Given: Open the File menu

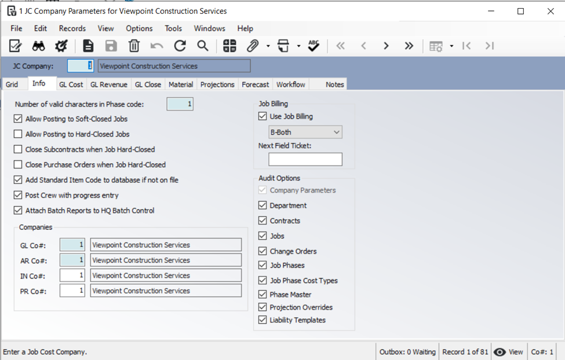Looking at the screenshot, I should (16, 28).
